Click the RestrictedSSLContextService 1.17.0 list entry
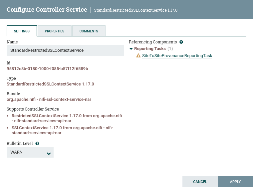Image resolution: width=253 pixels, height=187 pixels. point(67,118)
